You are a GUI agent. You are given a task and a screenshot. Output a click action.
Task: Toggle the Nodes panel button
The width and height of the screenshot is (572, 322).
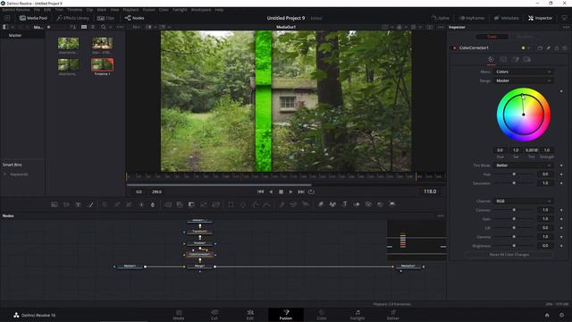coord(135,18)
